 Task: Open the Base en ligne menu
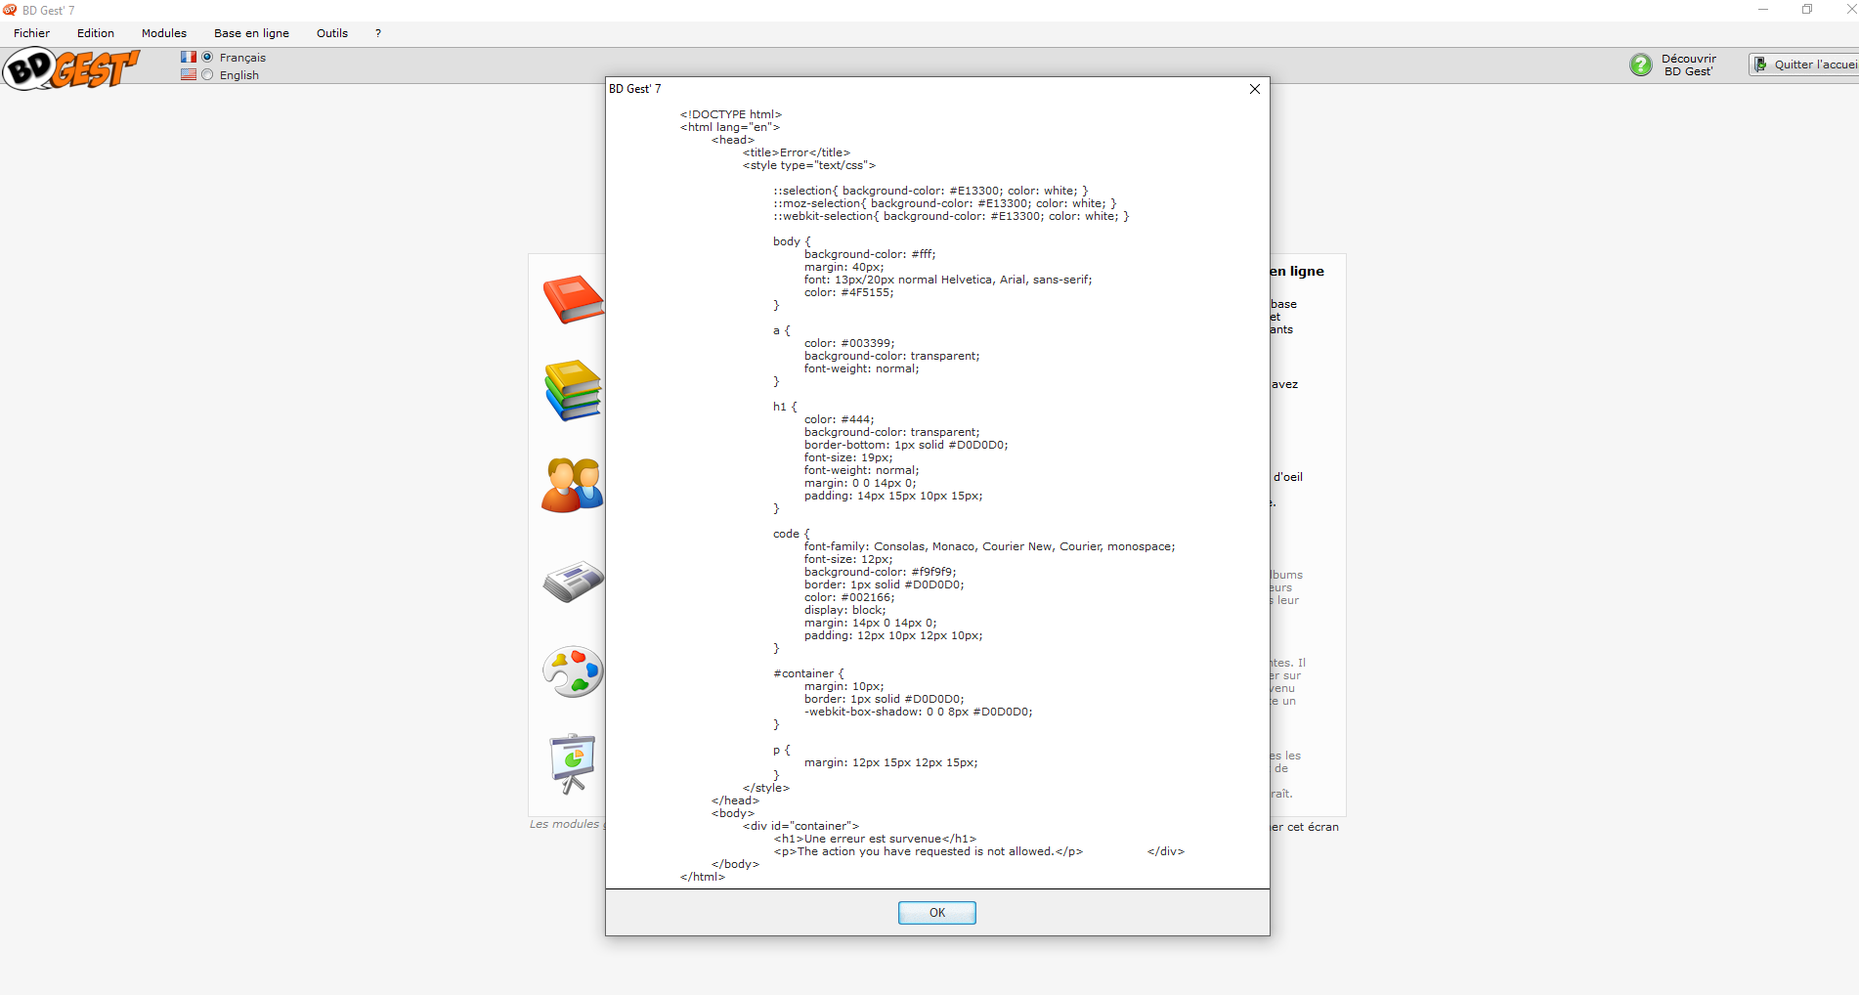click(251, 33)
